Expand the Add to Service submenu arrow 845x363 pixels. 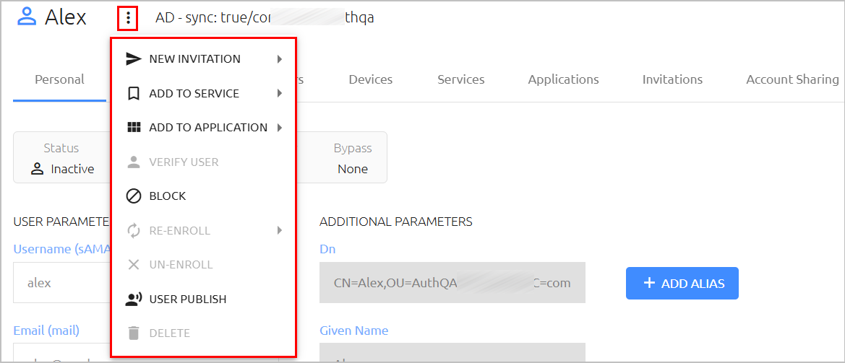click(x=280, y=94)
